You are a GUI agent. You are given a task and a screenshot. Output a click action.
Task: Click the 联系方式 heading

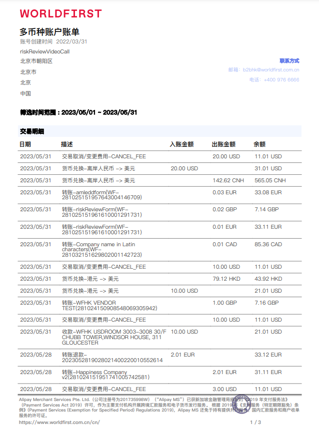point(289,61)
